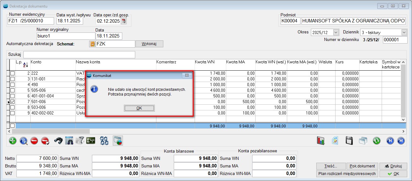Go to the next document with the blue arrow
Image resolution: width=412 pixels, height=181 pixels.
click(x=400, y=141)
